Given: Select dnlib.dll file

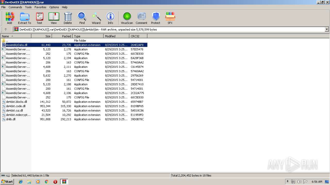Looking at the screenshot, I should point(74,119).
